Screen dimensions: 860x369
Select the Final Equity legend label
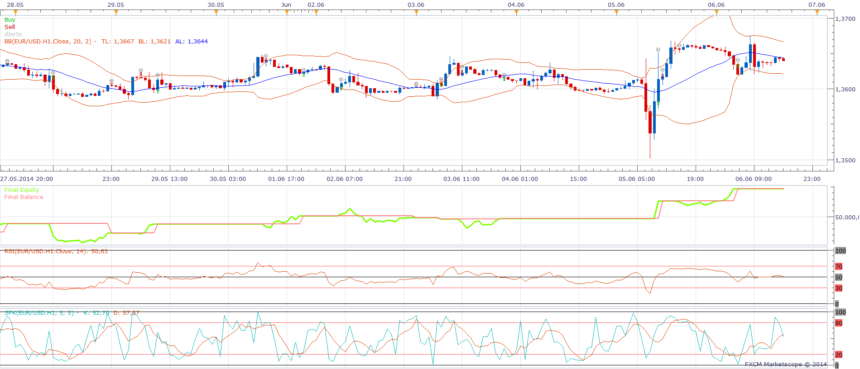(x=21, y=189)
